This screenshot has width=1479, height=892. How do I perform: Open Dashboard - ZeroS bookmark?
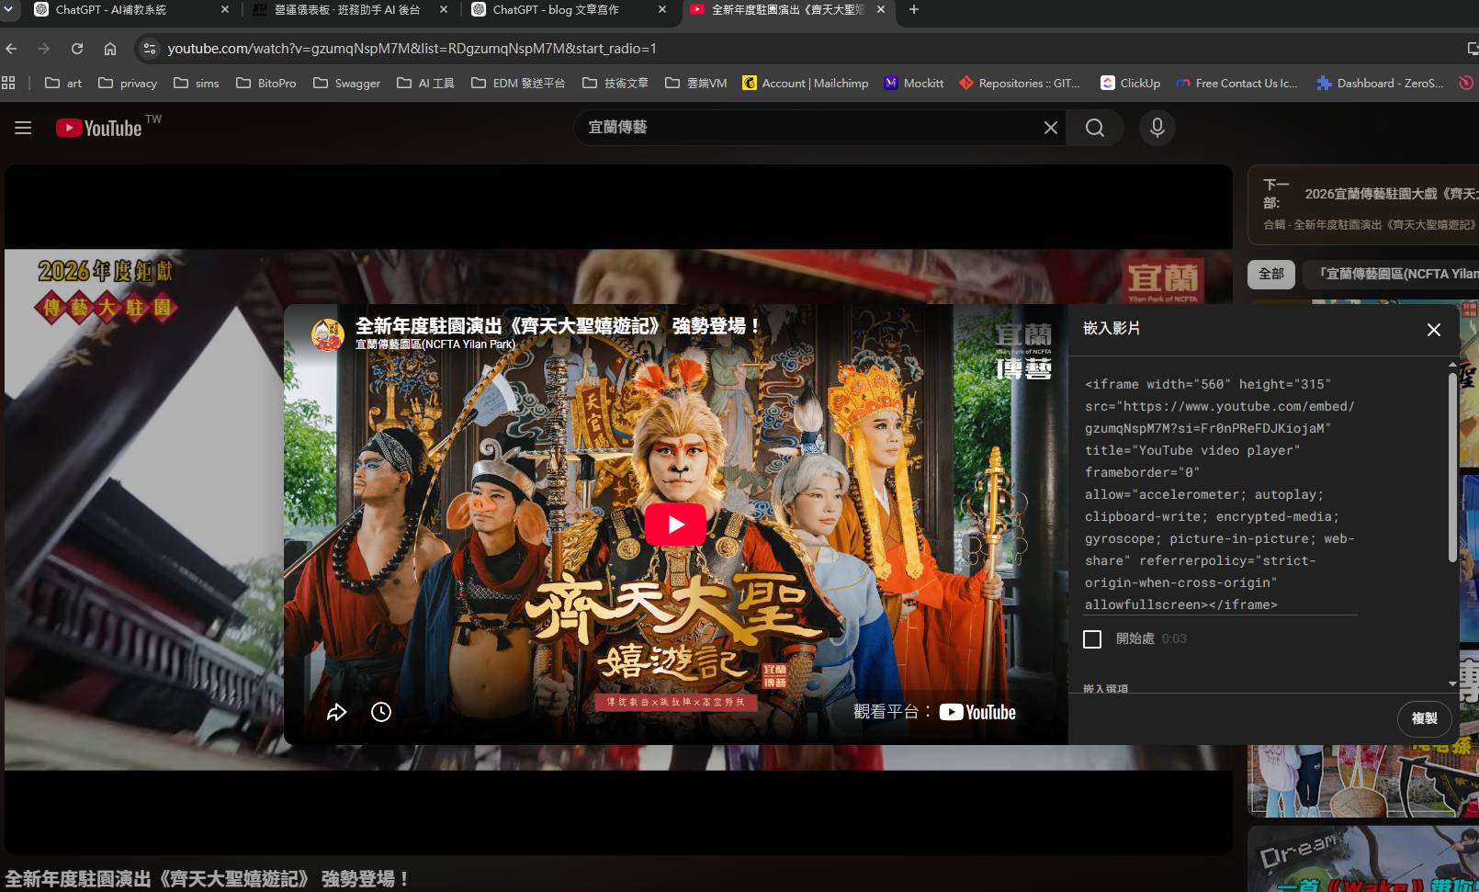1380,83
